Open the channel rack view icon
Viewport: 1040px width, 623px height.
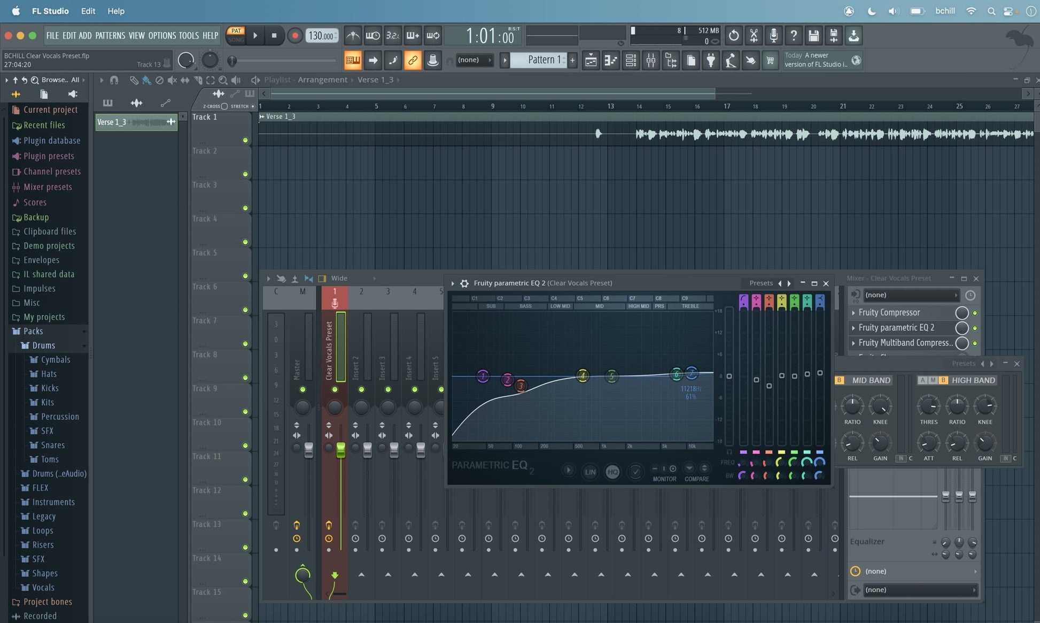[x=631, y=60]
